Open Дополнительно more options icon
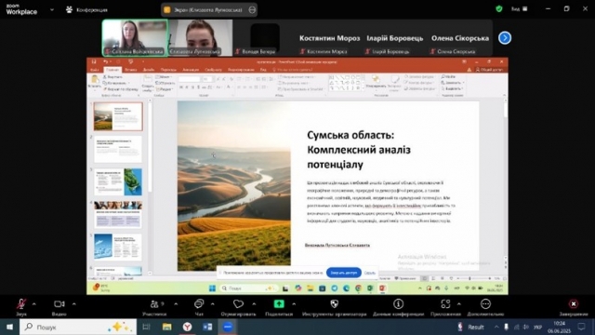This screenshot has width=595, height=335. coord(485,304)
